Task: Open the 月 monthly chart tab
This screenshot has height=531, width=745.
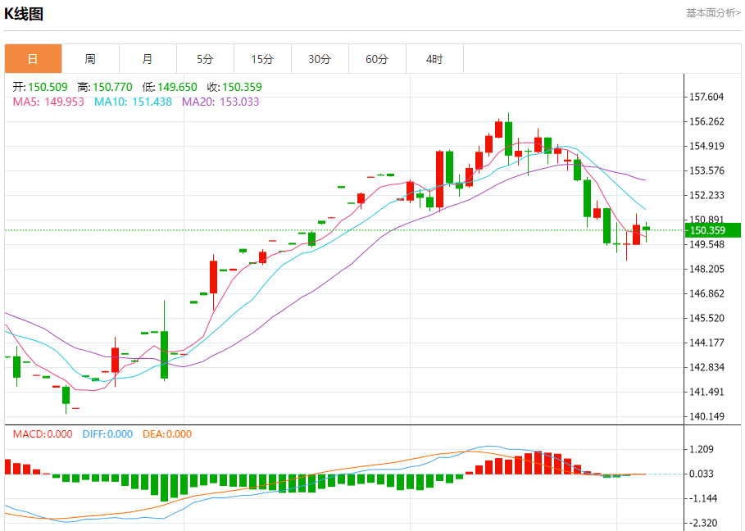Action: click(148, 59)
